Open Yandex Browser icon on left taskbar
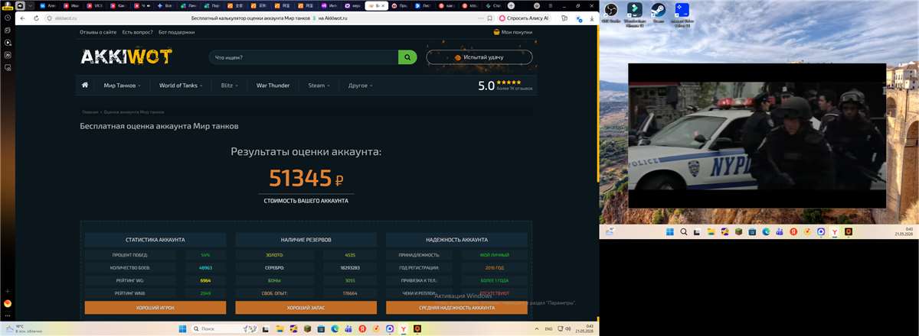919x336 pixels. click(403, 329)
